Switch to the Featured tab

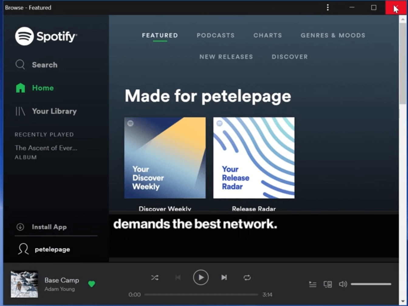point(160,35)
